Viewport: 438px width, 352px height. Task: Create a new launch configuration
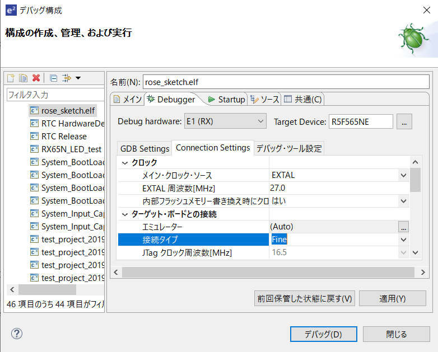(x=11, y=78)
